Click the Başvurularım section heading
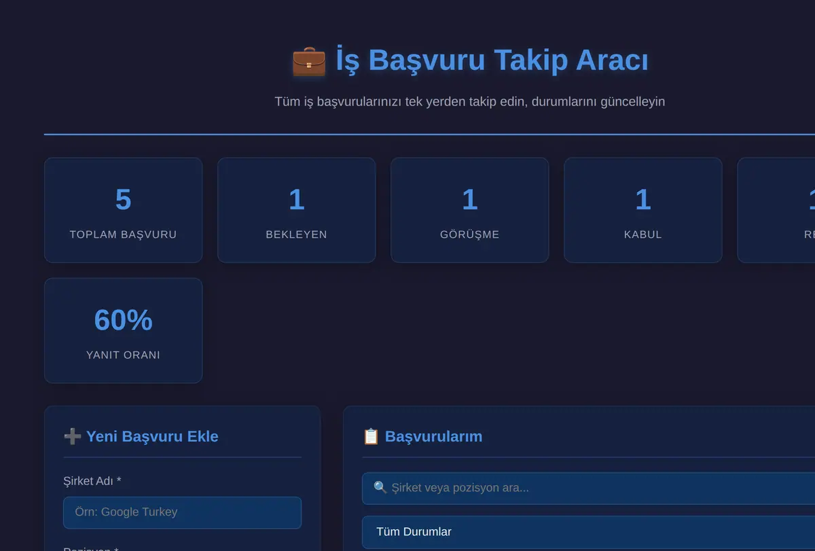This screenshot has width=815, height=551. 422,436
